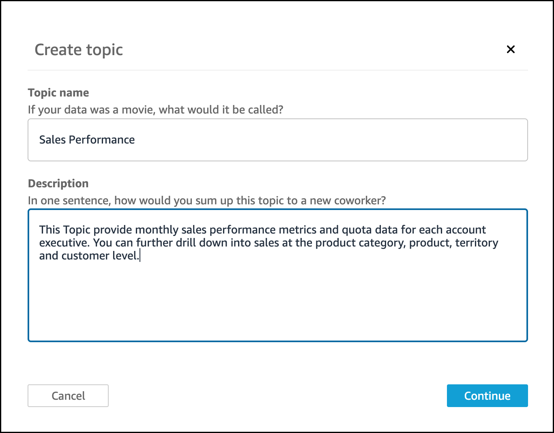Click the word 'executive' in description text
Viewport: 554px width, 433px height.
(64, 243)
